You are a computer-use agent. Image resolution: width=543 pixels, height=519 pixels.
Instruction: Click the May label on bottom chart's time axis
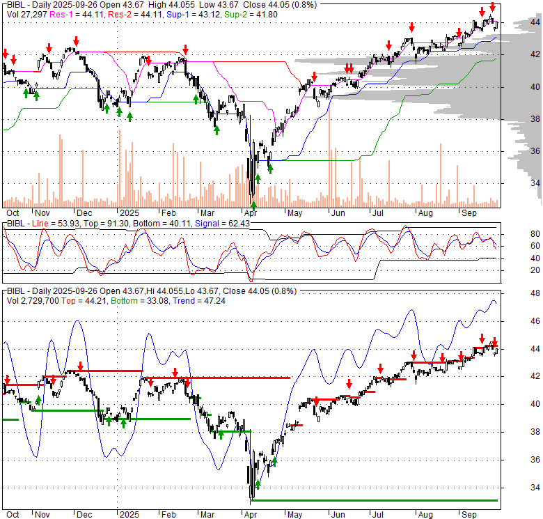294,515
